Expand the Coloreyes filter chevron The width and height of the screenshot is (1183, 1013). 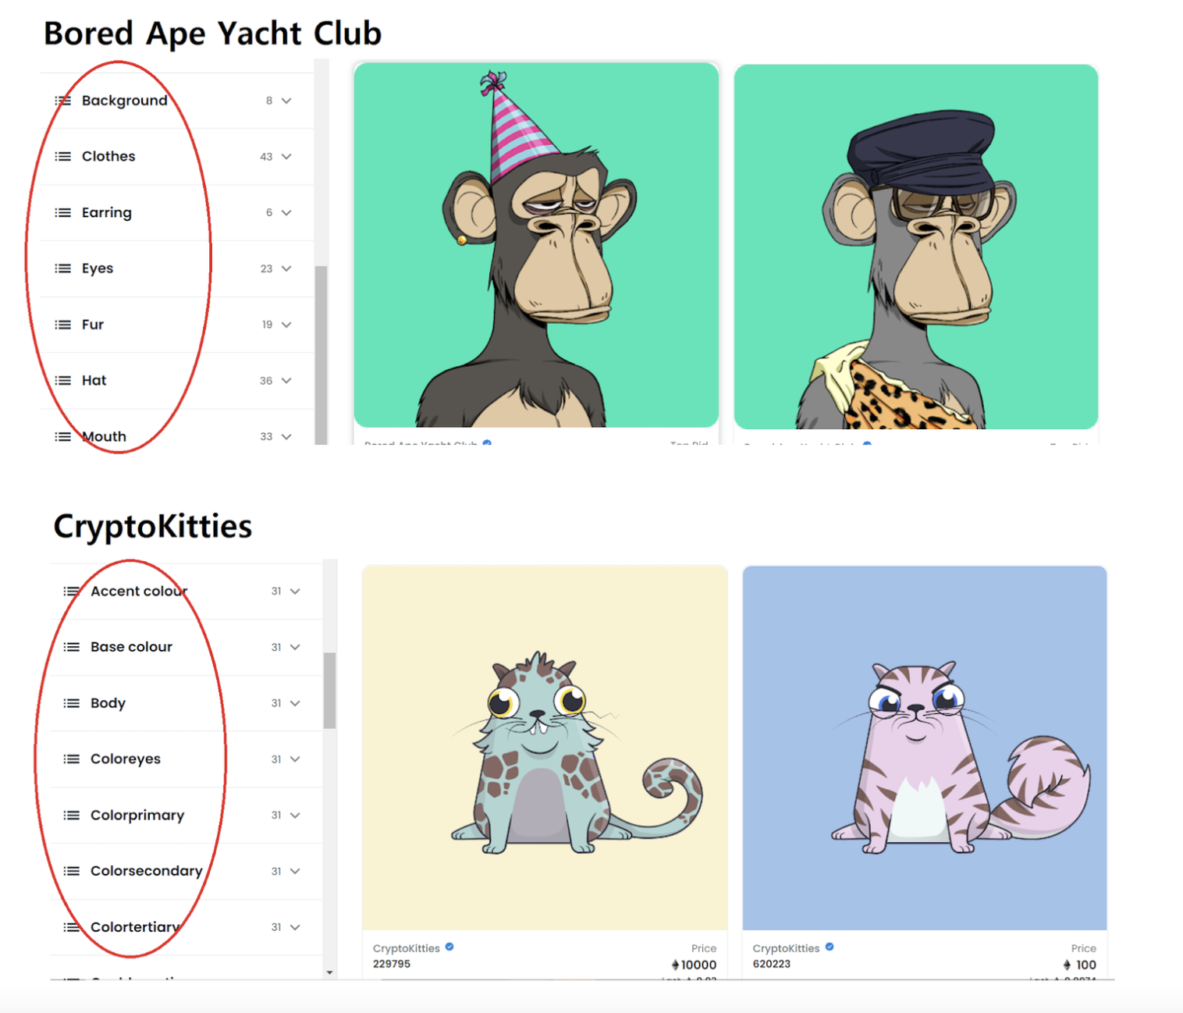click(295, 759)
